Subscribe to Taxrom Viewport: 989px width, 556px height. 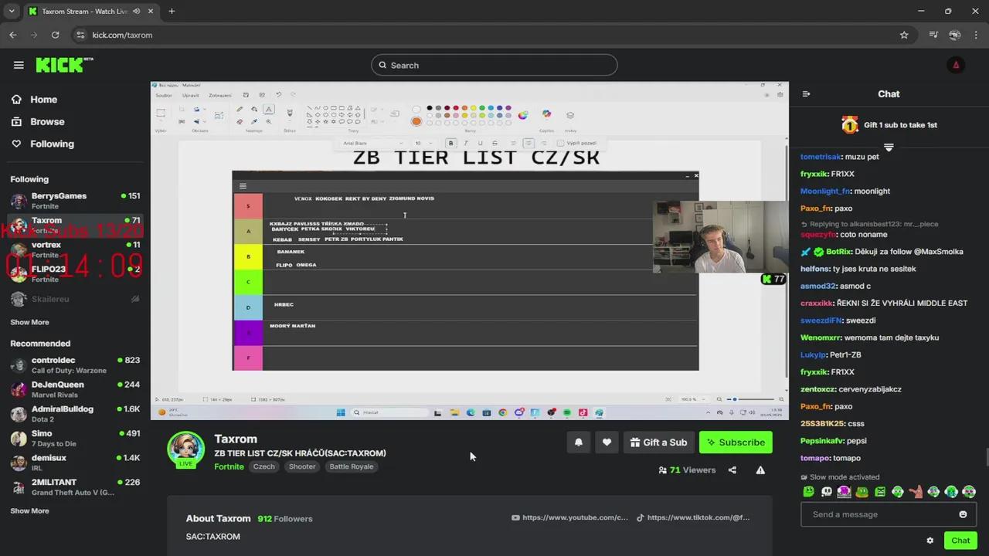coord(736,442)
